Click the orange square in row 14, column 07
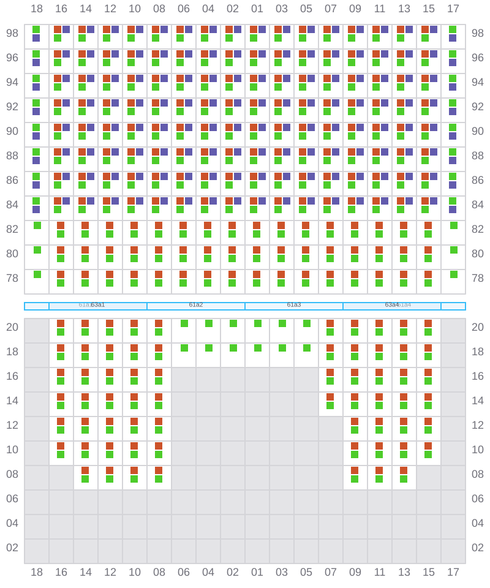Viewport: 490px width, 588px height. pyautogui.click(x=330, y=397)
